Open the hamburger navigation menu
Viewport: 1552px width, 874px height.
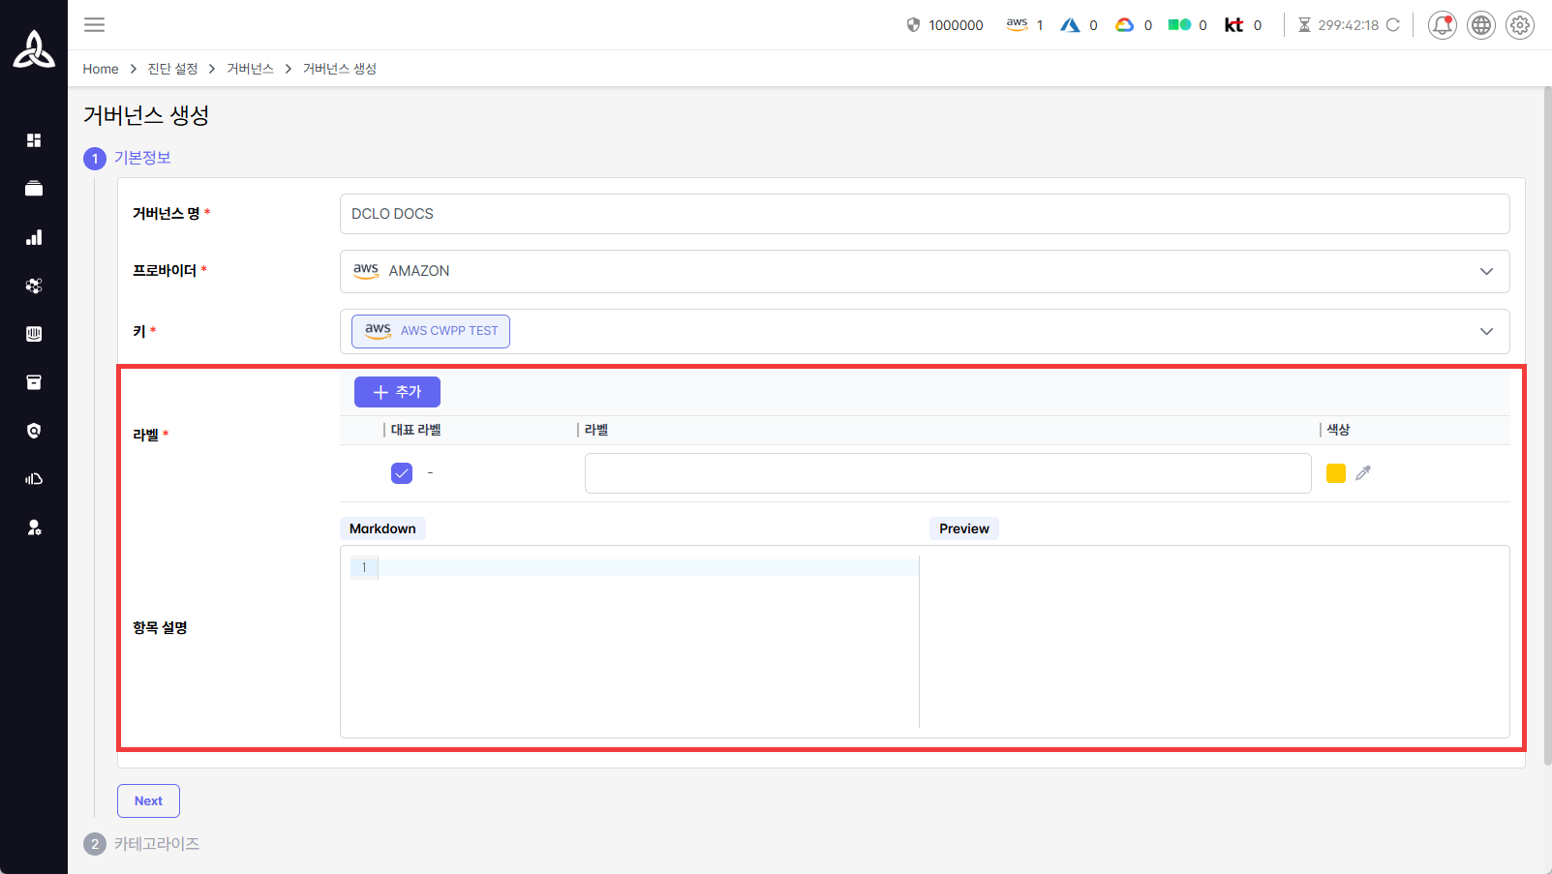94,25
